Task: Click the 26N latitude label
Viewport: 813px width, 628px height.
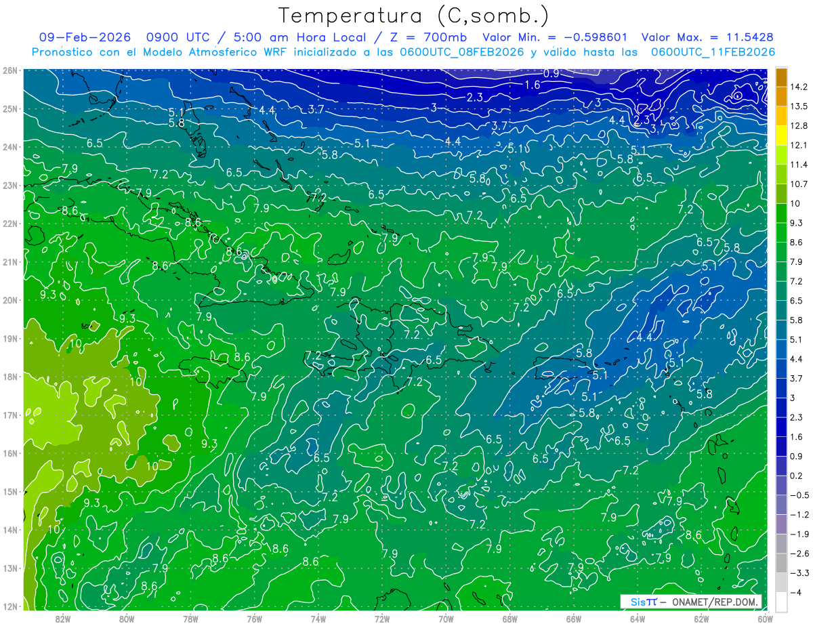Action: 10,70
